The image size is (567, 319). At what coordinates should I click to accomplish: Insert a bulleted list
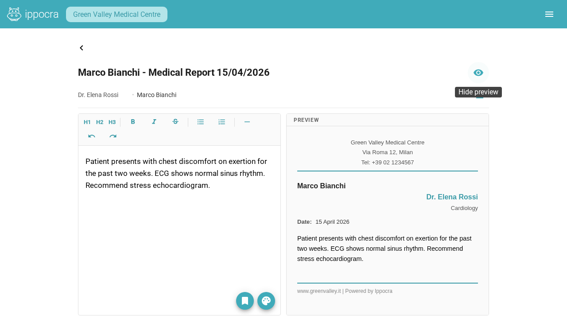tap(201, 122)
